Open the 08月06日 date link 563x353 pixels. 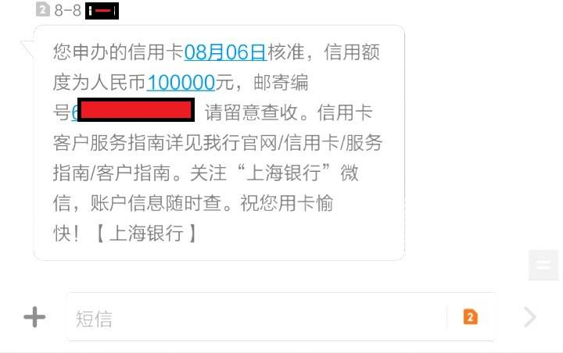pos(225,52)
